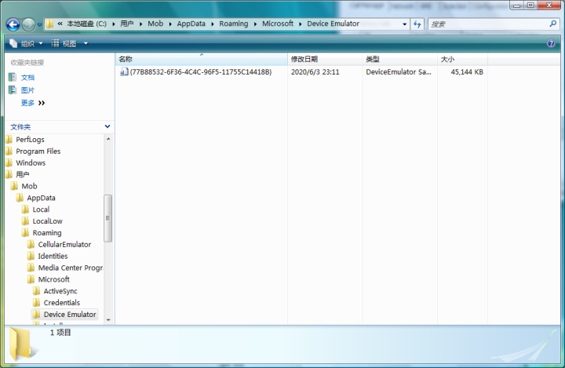Click the folder tree scrollbar thumb

point(108,218)
